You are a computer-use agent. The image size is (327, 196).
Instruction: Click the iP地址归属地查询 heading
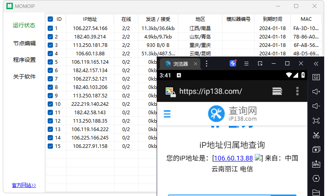coord(232,145)
